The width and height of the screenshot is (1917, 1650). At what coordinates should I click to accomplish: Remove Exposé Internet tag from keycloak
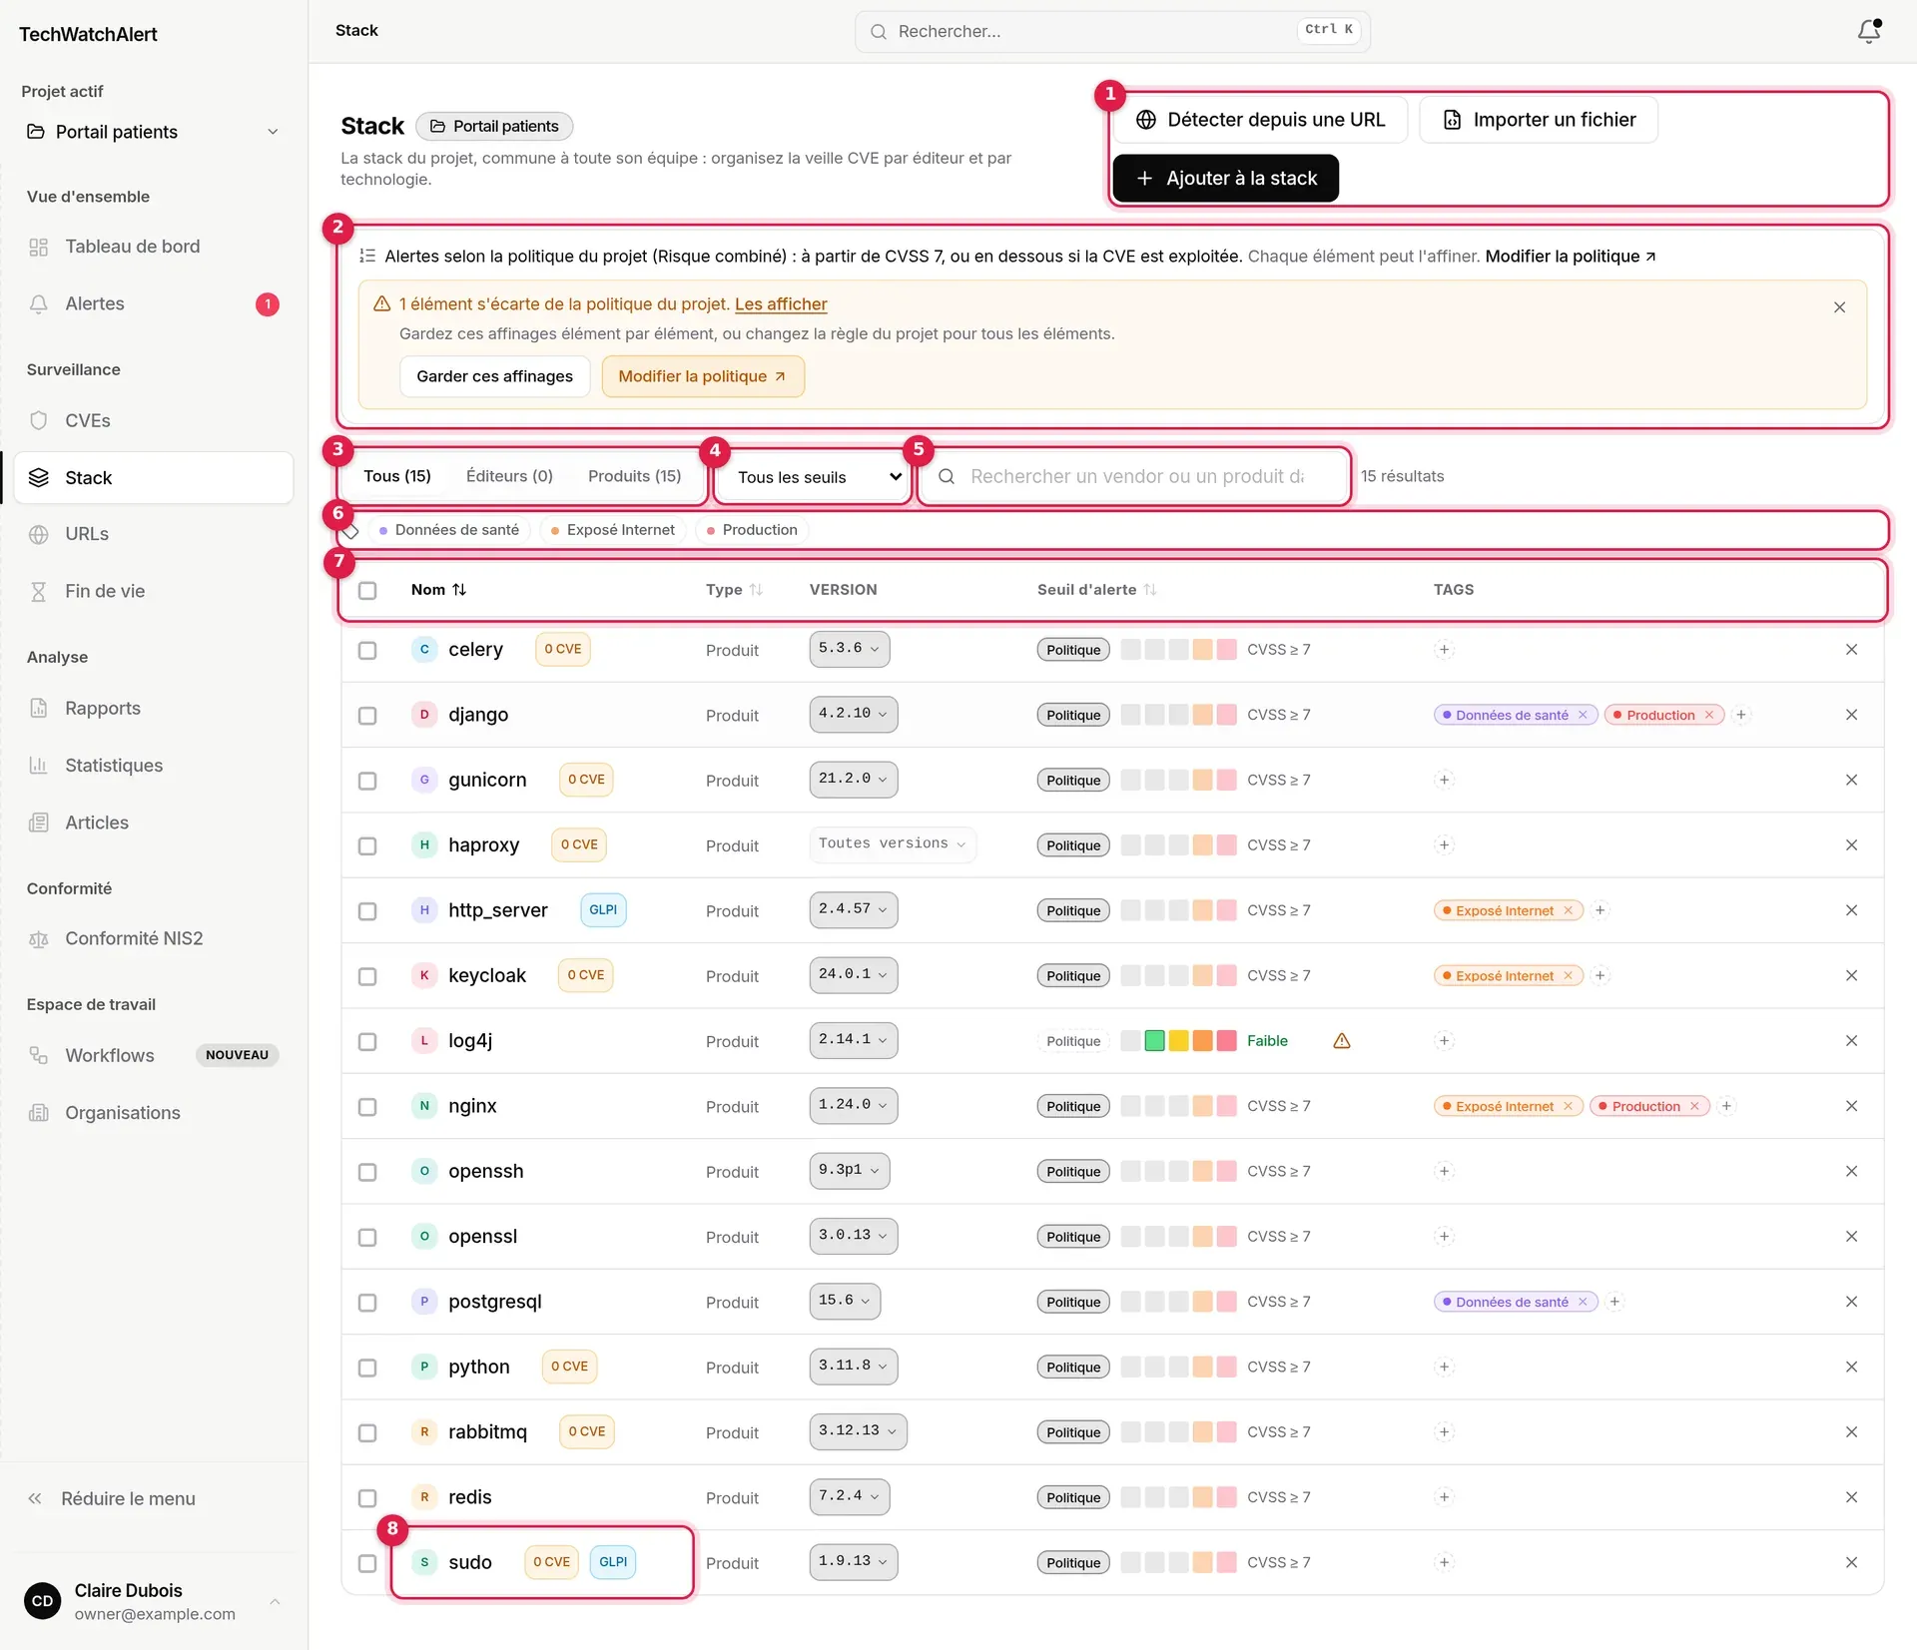(1568, 975)
